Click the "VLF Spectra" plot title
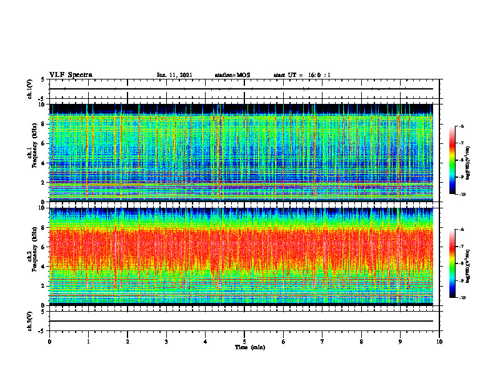Viewport: 495px width, 383px height. (71, 75)
